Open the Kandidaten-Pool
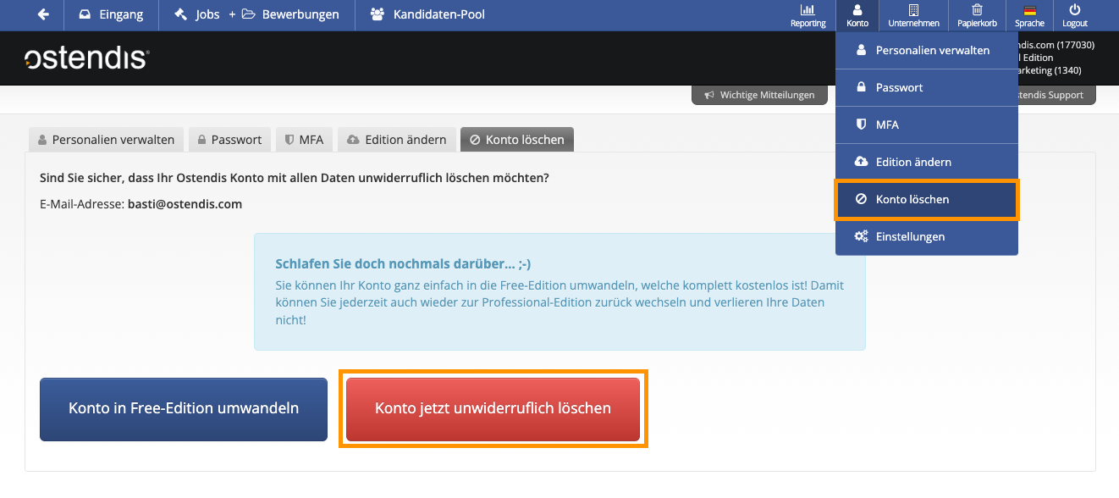The image size is (1119, 498). [427, 14]
